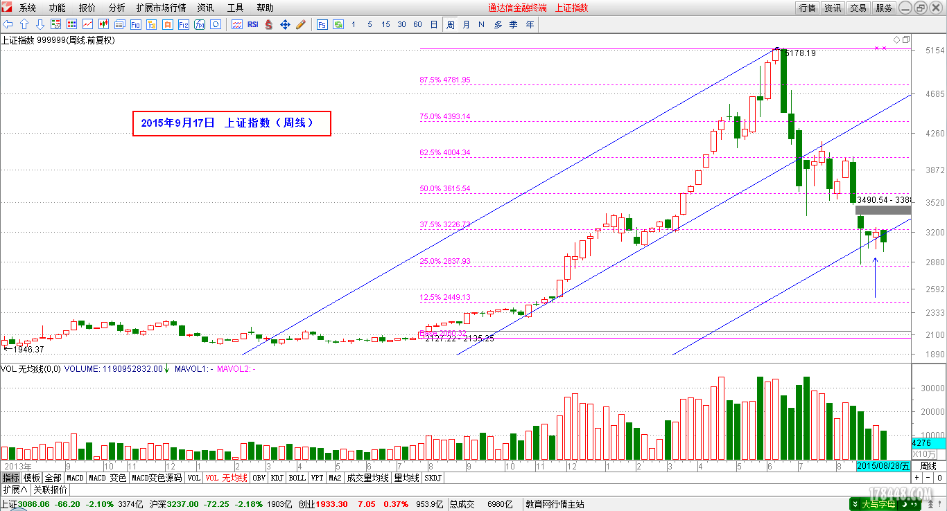947x511 pixels.
Task: Open the F10 company info icon
Action: pyautogui.click(x=135, y=24)
